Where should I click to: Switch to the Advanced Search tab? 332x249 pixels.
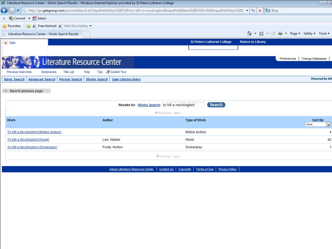click(x=42, y=79)
